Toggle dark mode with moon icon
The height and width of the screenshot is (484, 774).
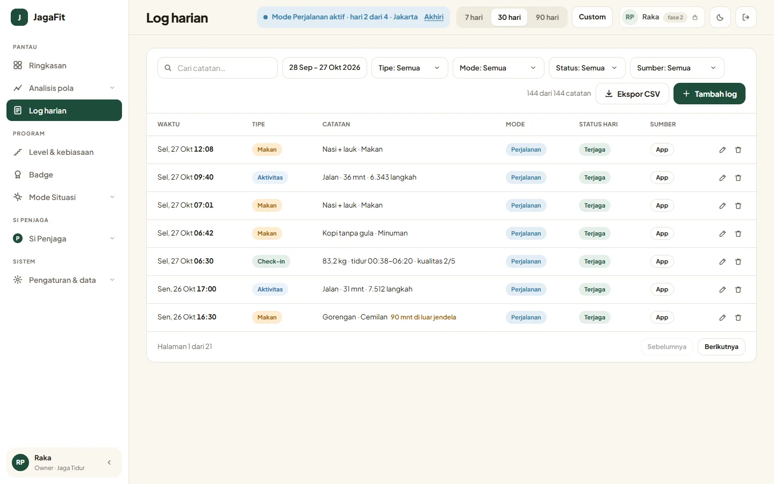tap(720, 17)
